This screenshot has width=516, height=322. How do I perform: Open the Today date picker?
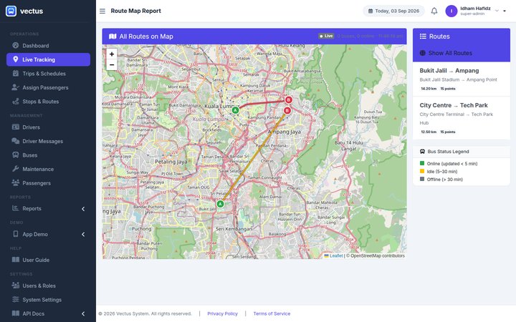click(x=393, y=11)
